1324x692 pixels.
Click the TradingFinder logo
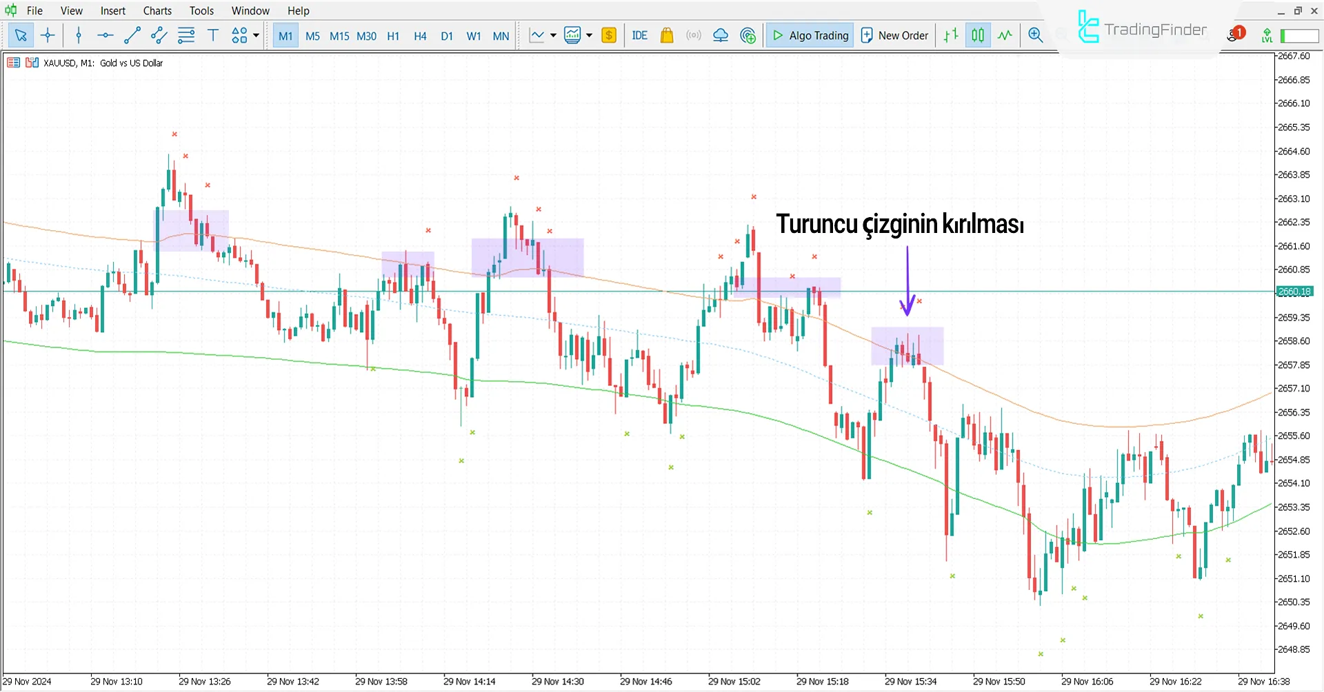pyautogui.click(x=1141, y=28)
